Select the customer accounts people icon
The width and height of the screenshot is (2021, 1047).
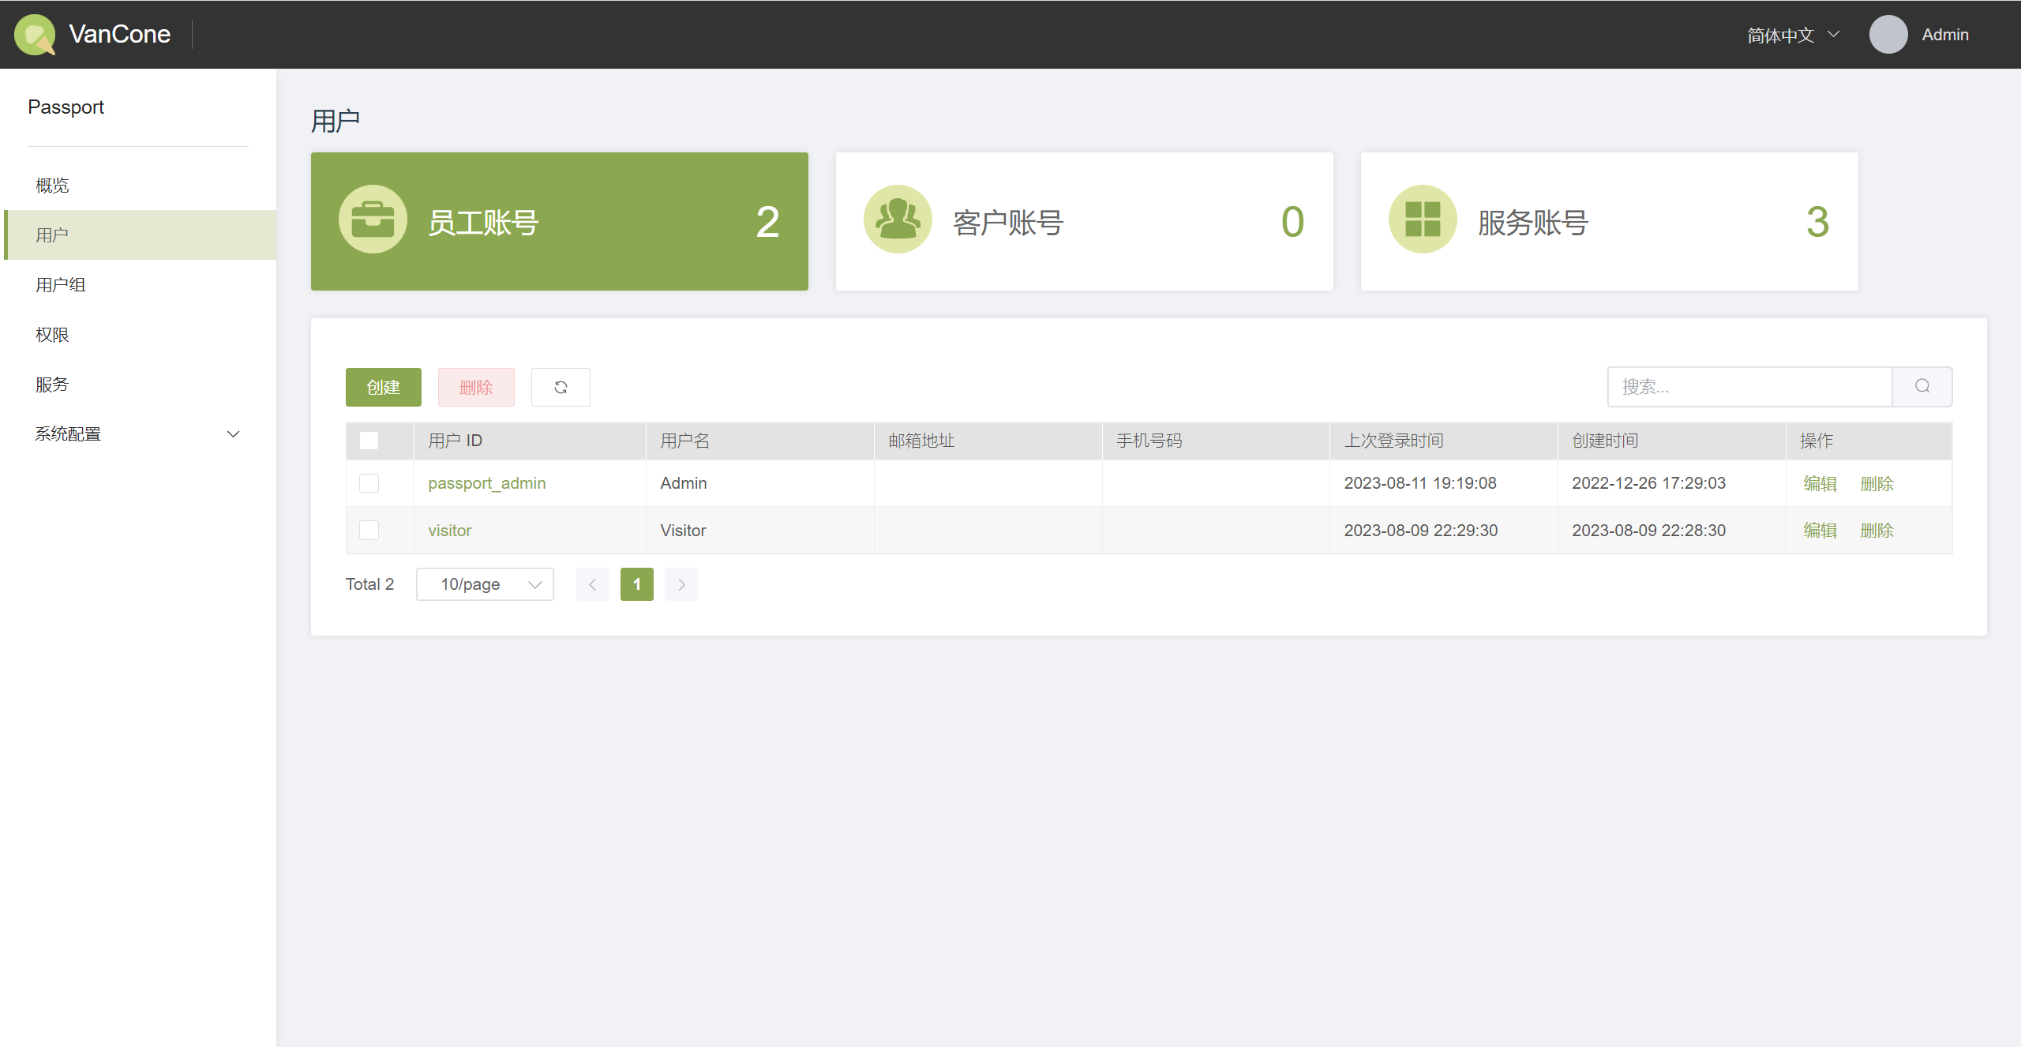coord(898,220)
